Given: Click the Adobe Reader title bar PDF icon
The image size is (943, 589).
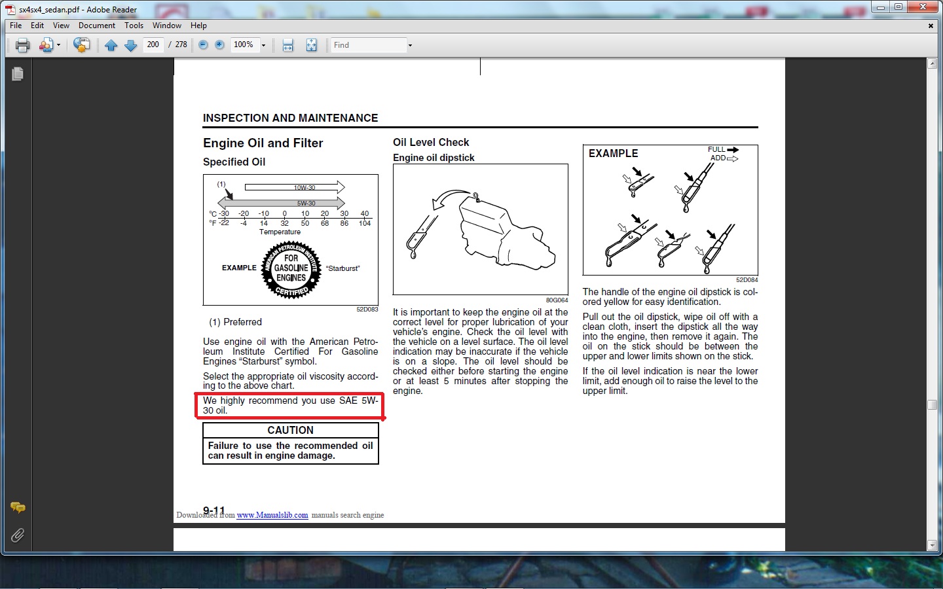Looking at the screenshot, I should (x=10, y=10).
